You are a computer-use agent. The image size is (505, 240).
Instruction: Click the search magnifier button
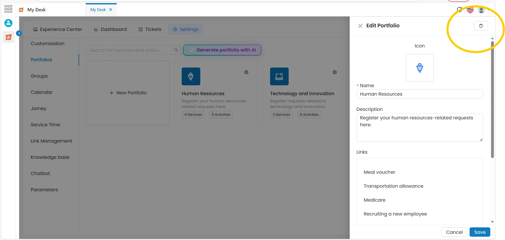point(176,50)
